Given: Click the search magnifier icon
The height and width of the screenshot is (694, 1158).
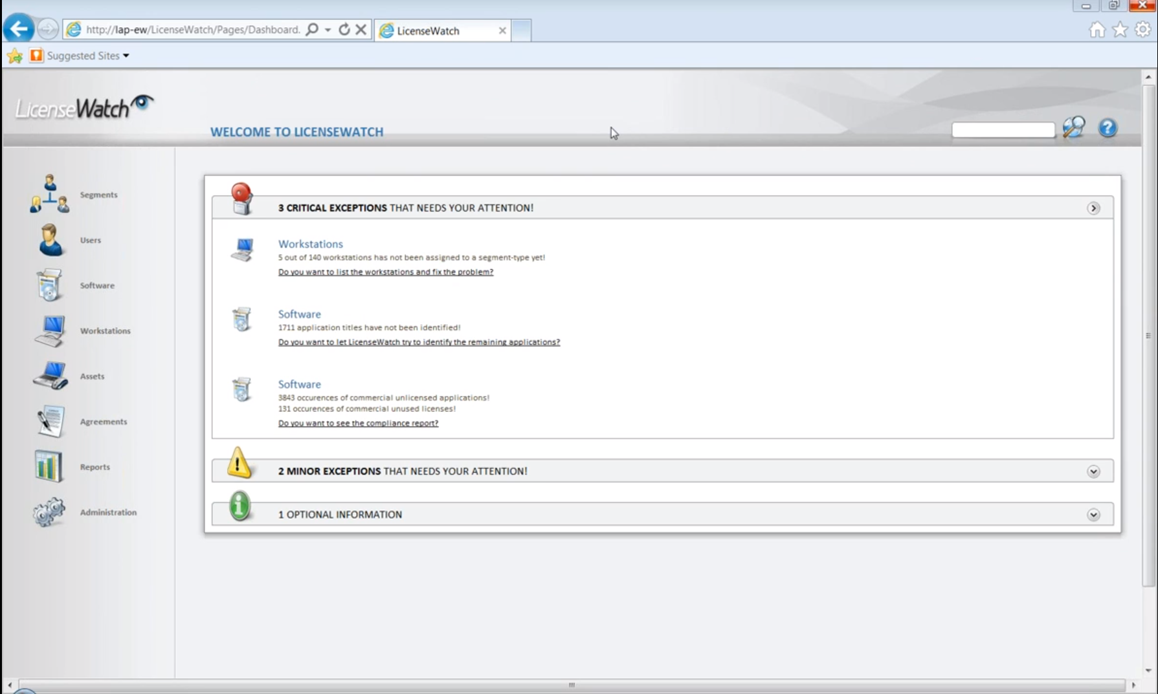Looking at the screenshot, I should pyautogui.click(x=1074, y=127).
